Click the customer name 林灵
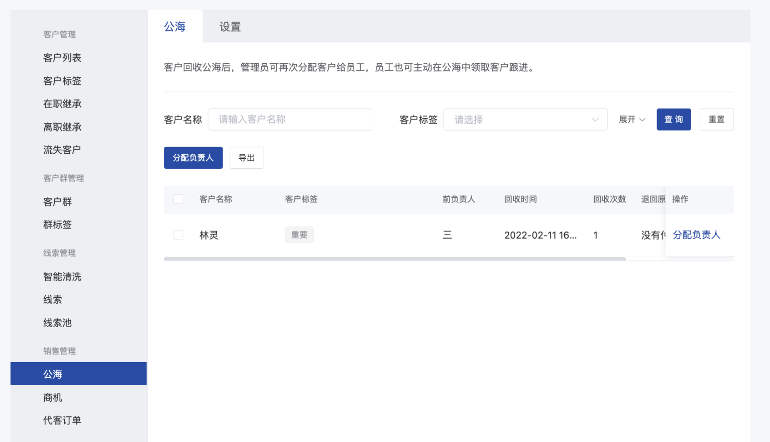 (209, 235)
